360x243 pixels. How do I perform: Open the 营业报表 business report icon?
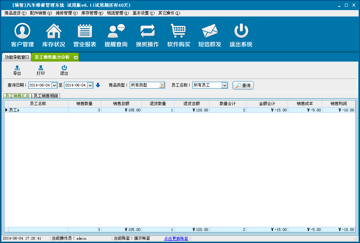[85, 32]
